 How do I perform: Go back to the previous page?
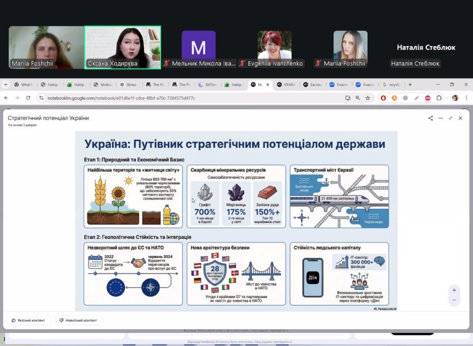7,98
